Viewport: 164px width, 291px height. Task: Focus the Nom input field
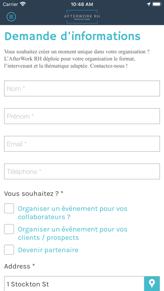(82, 89)
